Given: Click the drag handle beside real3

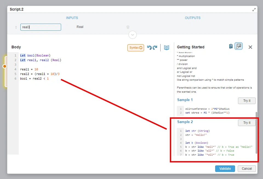Looking at the screenshot, I should click(16, 27).
